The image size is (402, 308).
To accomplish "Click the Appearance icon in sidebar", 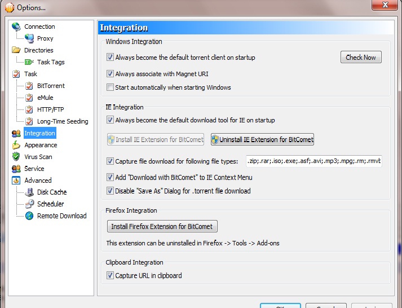I will [16, 145].
